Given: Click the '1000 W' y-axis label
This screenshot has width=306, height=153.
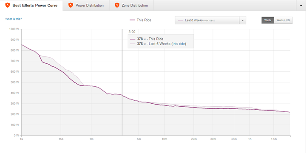Looking at the screenshot, I should (x=14, y=29).
